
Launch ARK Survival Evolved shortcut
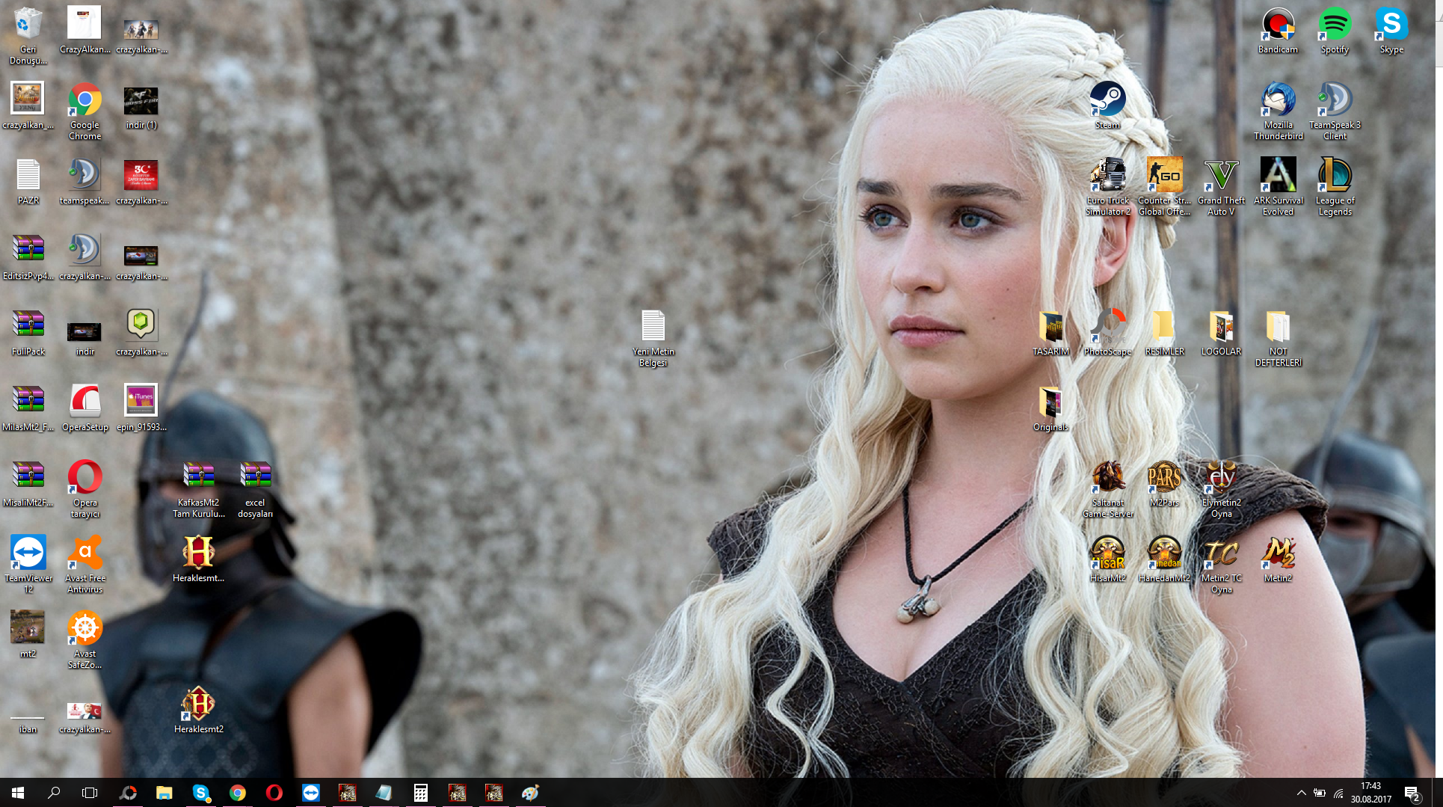coord(1278,187)
